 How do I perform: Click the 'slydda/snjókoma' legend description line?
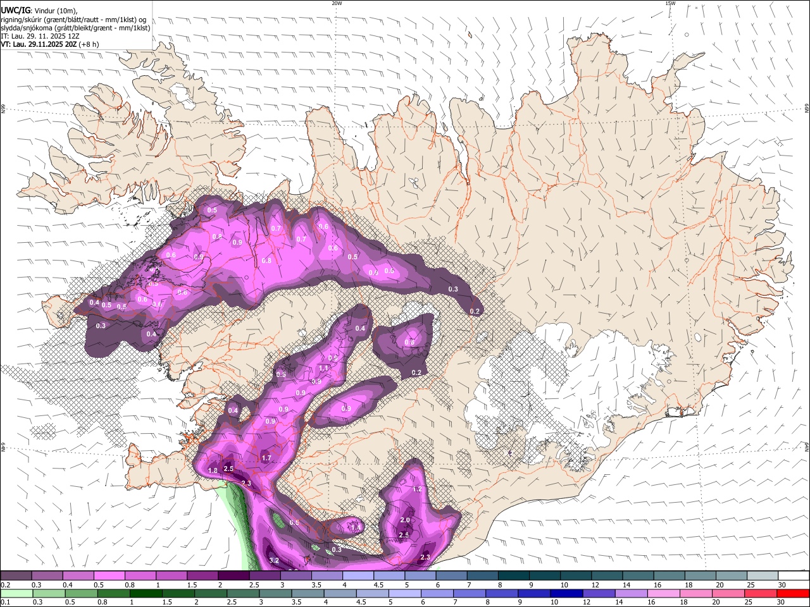tap(75, 28)
